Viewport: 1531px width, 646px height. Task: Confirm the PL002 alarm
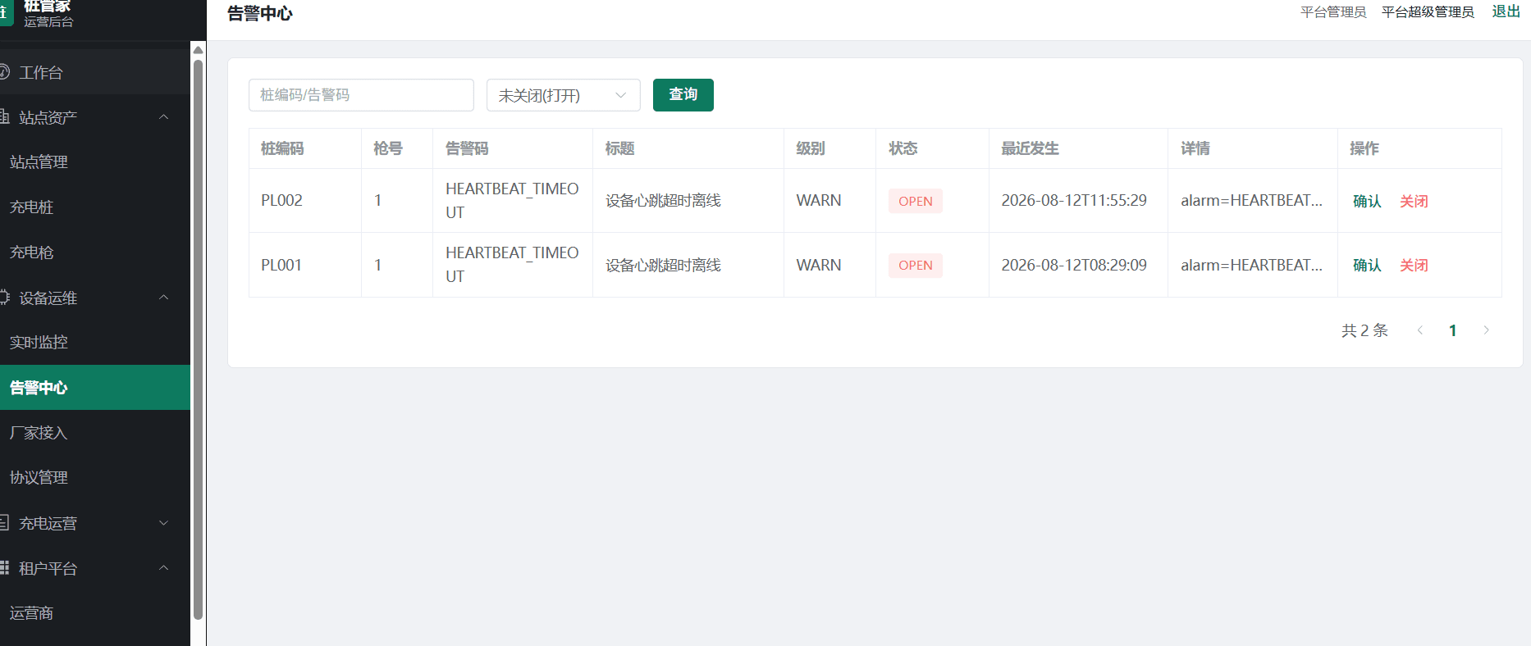(1367, 201)
